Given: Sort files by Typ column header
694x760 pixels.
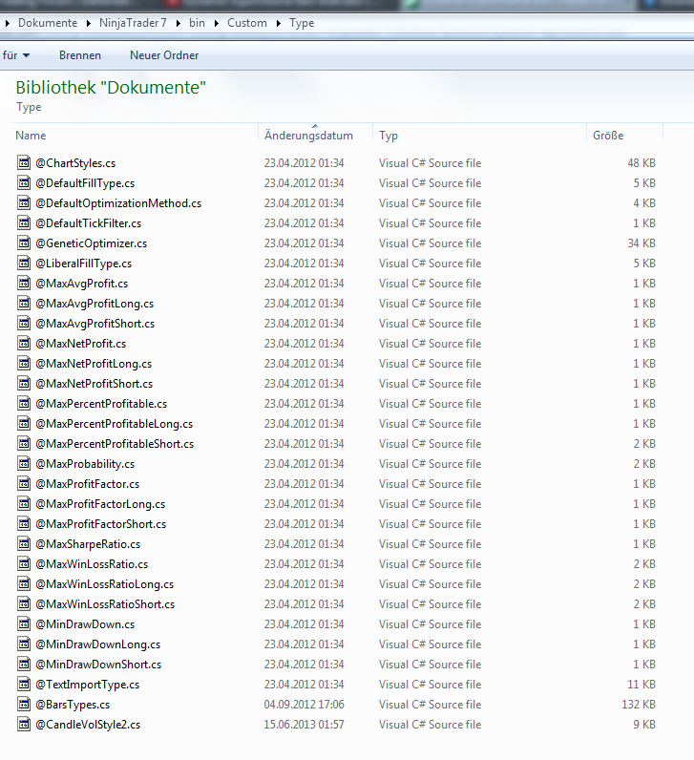Looking at the screenshot, I should (x=389, y=136).
